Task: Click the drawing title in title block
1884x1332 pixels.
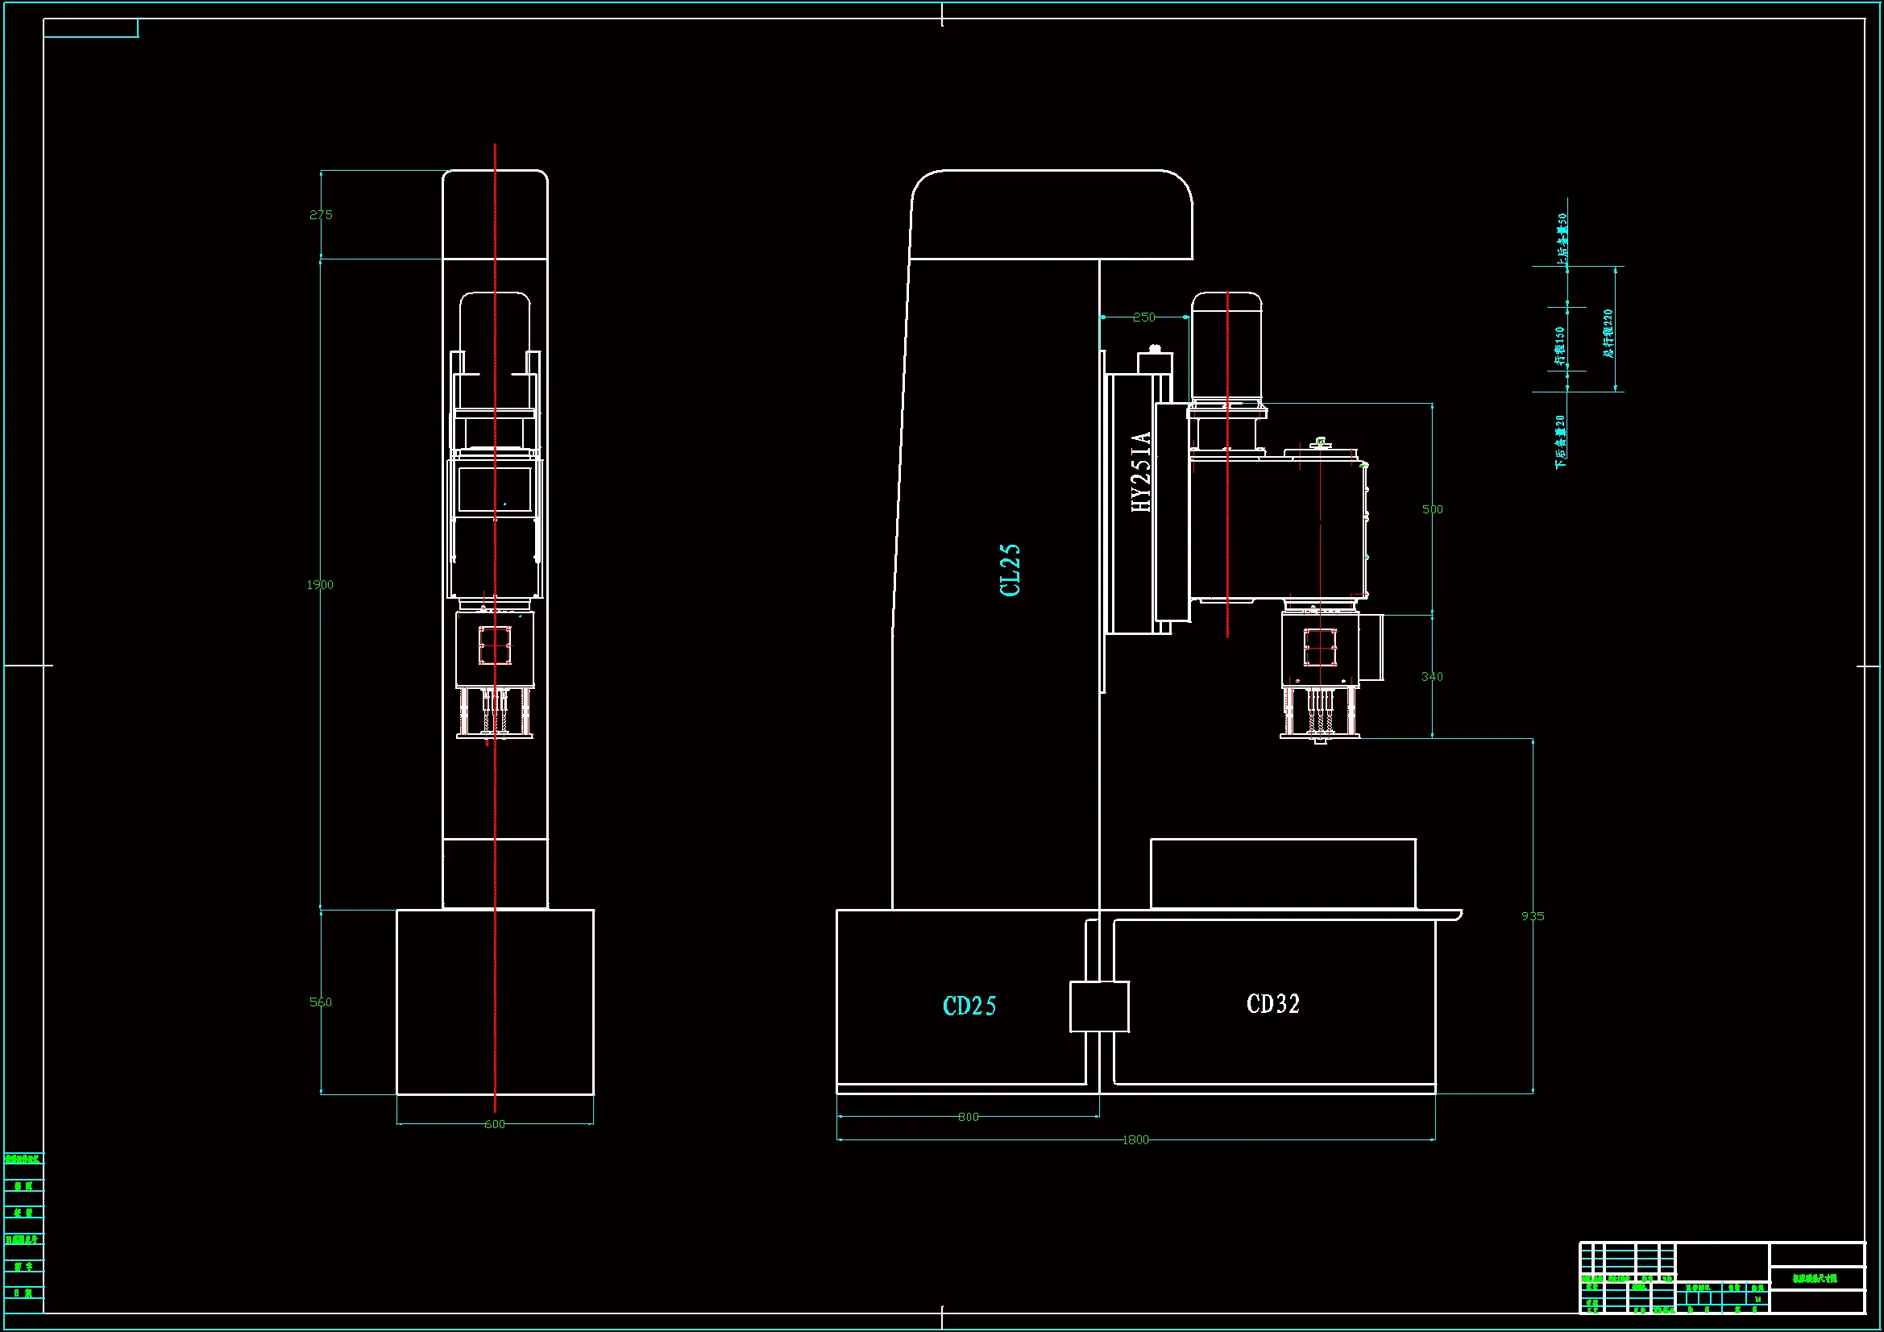Action: pyautogui.click(x=1814, y=1278)
